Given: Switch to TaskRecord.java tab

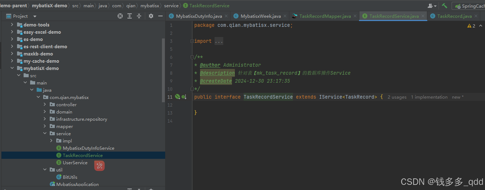Looking at the screenshot, I should coord(454,16).
